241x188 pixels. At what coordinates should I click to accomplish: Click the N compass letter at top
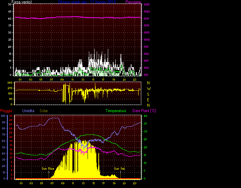click(x=148, y=83)
